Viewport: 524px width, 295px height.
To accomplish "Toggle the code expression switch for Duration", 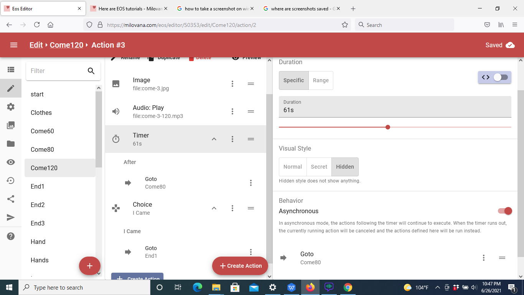I will point(501,77).
